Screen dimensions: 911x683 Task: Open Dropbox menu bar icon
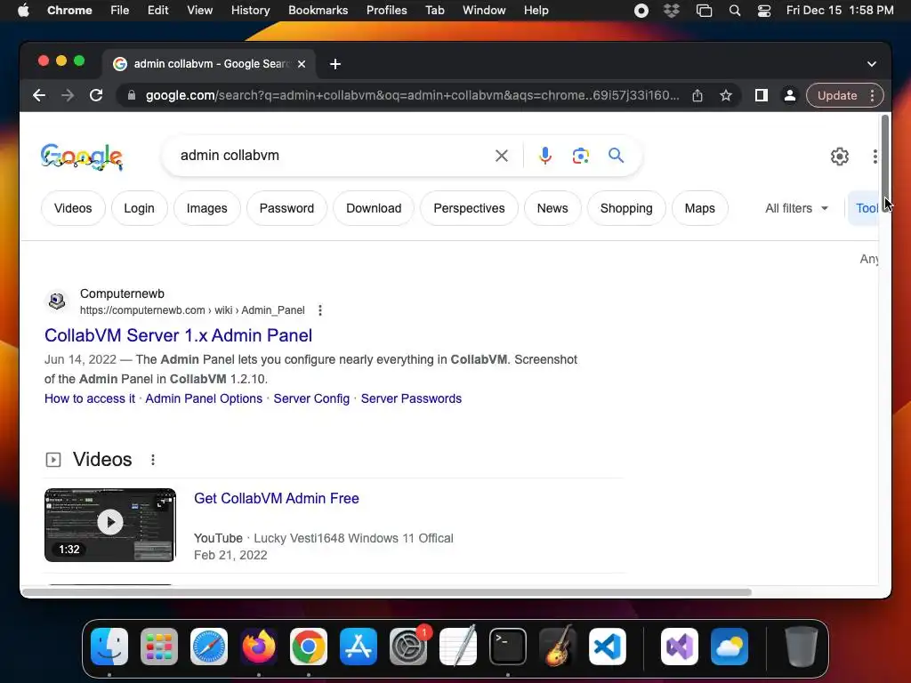point(672,11)
